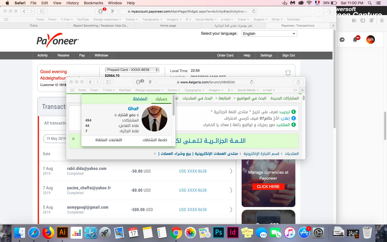The height and width of the screenshot is (242, 387).
Task: Open the Prepaid Card XXXX-8638 dropdown
Action: 132,70
